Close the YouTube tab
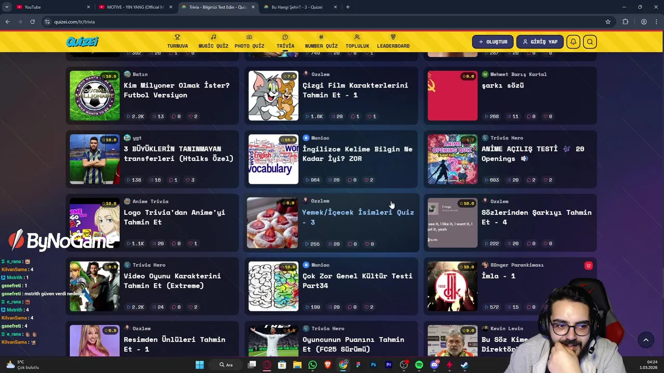Image resolution: width=664 pixels, height=373 pixels. 88,7
